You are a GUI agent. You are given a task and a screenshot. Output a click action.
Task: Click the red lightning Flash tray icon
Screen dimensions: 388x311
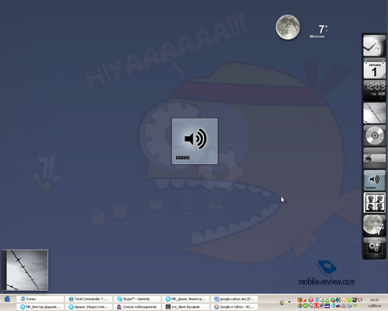(x=317, y=306)
